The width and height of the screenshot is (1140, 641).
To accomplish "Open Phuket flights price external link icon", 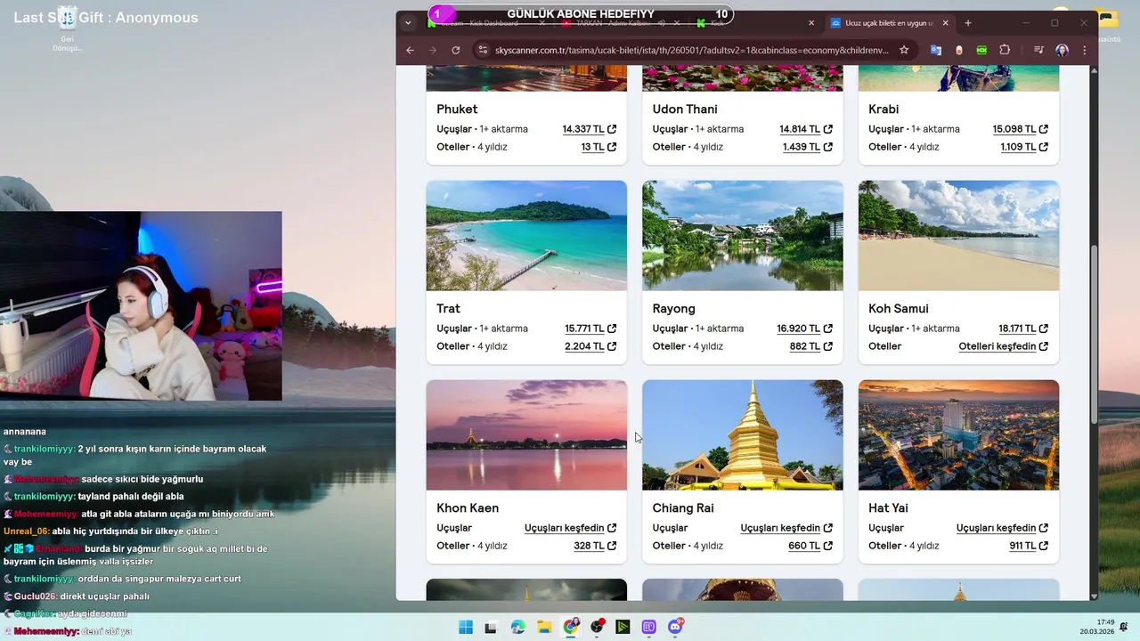I will pos(612,129).
